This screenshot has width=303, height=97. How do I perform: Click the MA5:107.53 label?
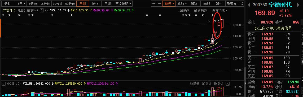[58, 10]
